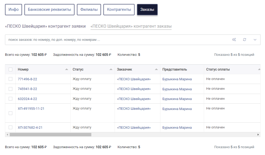Open order link 632024-4-22
265x155 pixels.
coord(27,99)
